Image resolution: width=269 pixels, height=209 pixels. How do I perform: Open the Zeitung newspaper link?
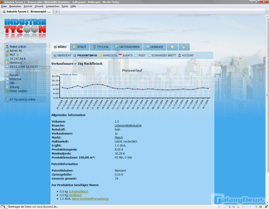(x=15, y=87)
